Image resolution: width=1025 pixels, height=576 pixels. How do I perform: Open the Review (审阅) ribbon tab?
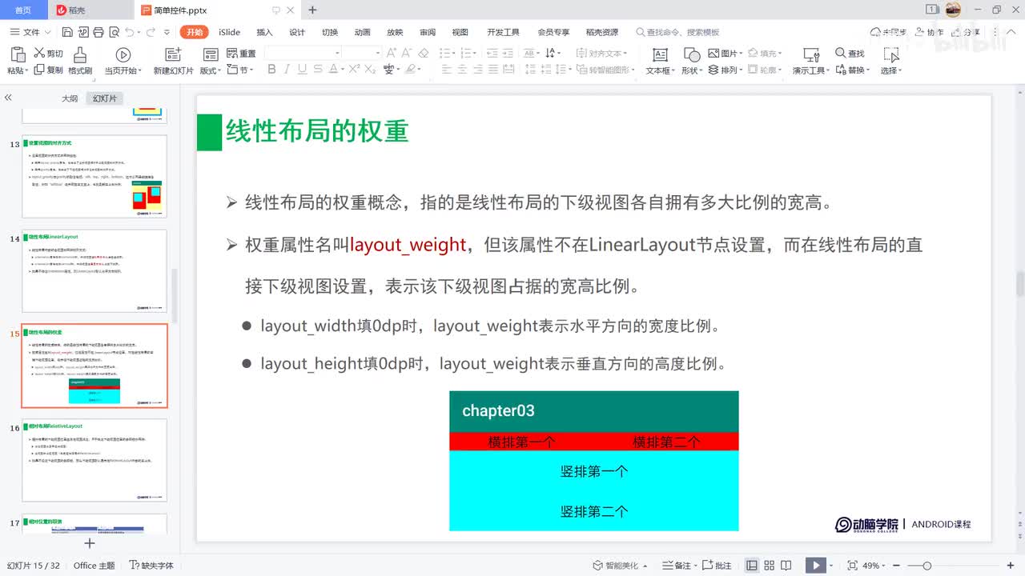point(428,32)
